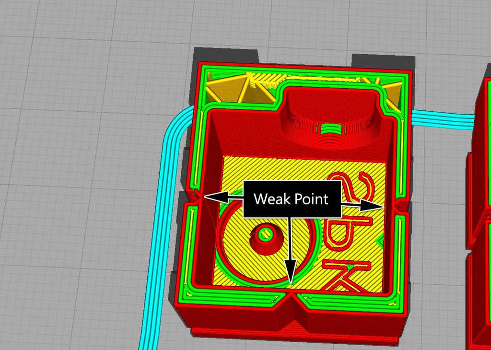Click the left-pointing arrowhead of the annotation
The height and width of the screenshot is (350, 491).
click(210, 197)
